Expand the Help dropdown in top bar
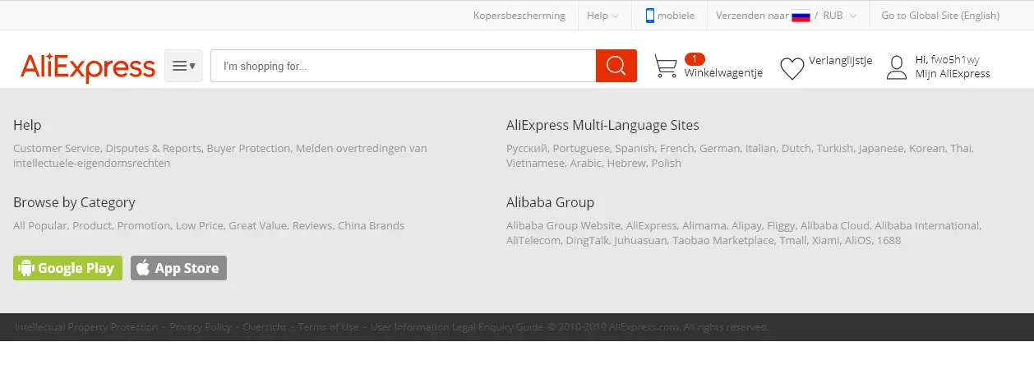Viewport: 1034px width, 365px height. [602, 15]
